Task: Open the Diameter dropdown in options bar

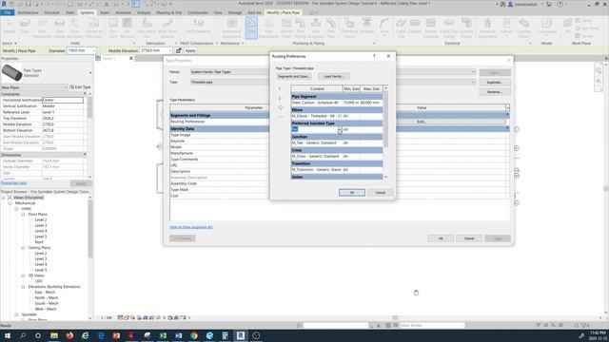Action: (93, 50)
